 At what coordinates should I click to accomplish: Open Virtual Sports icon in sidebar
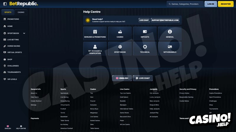(5, 53)
